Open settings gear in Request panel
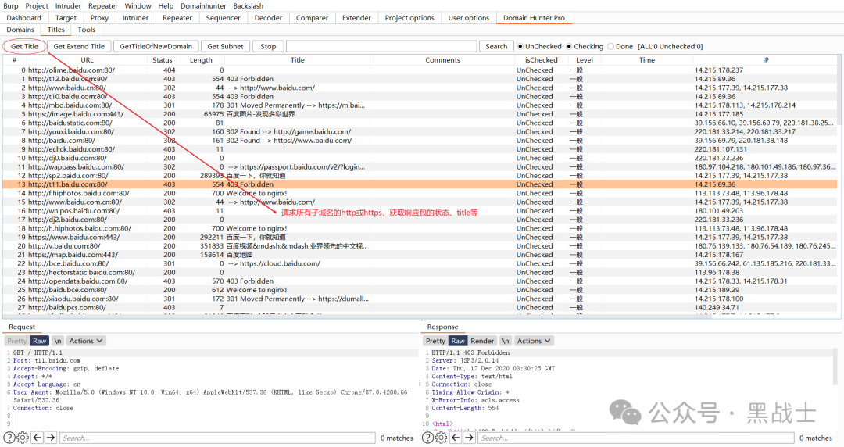 tap(23, 438)
